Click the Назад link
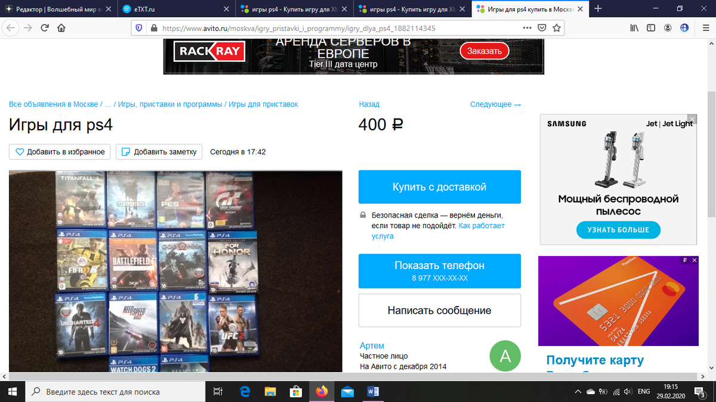The image size is (716, 402). (369, 104)
